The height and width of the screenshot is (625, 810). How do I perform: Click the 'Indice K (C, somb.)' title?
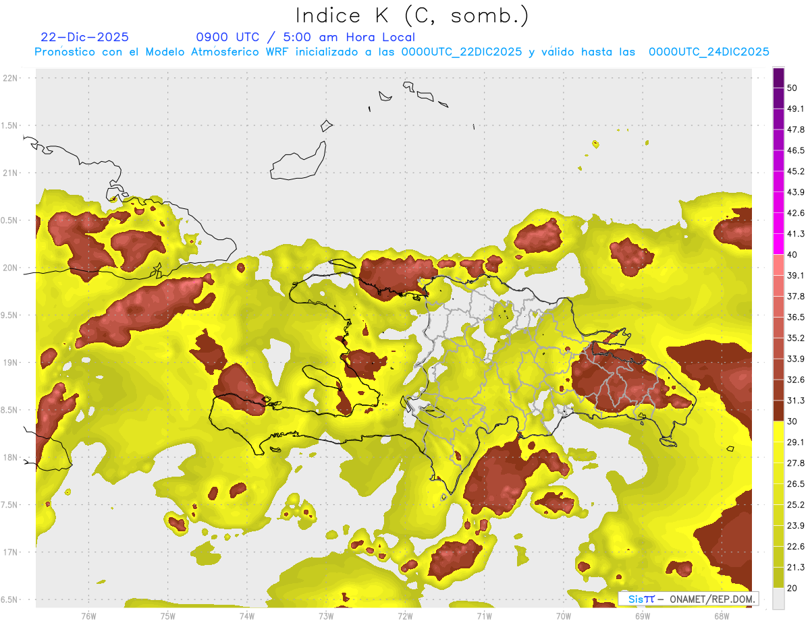click(x=412, y=16)
